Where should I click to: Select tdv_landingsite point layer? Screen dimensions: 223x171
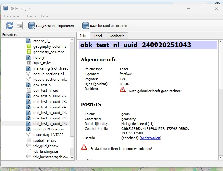pyautogui.click(x=46, y=151)
